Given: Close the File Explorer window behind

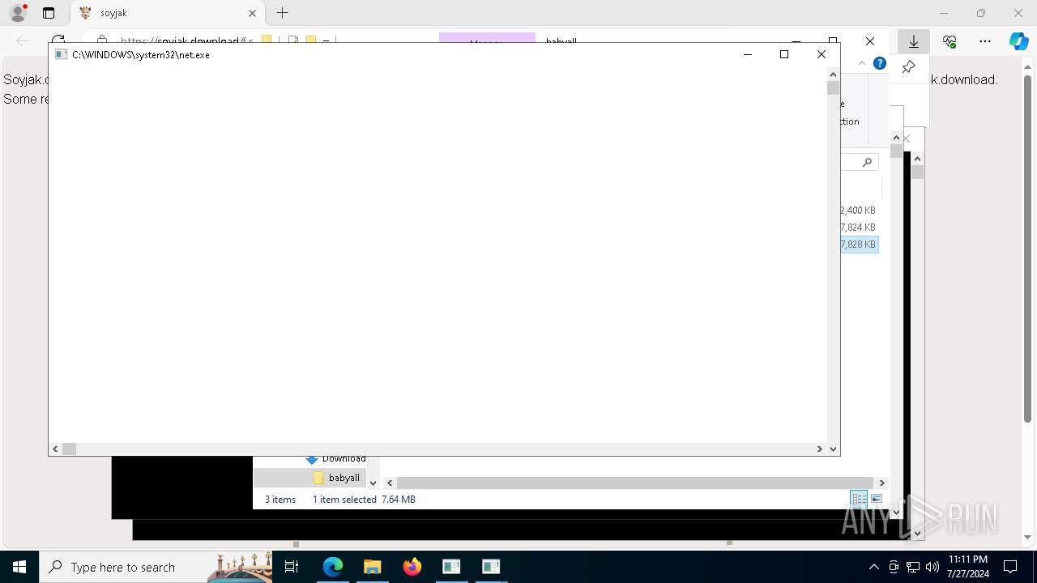Looking at the screenshot, I should [x=870, y=41].
